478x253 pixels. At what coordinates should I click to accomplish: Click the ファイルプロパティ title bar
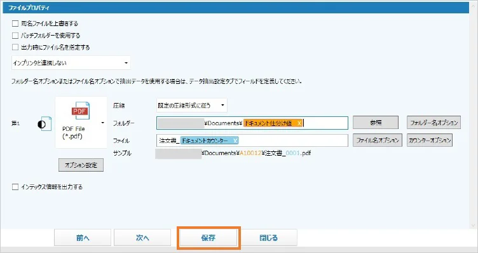[x=236, y=8]
